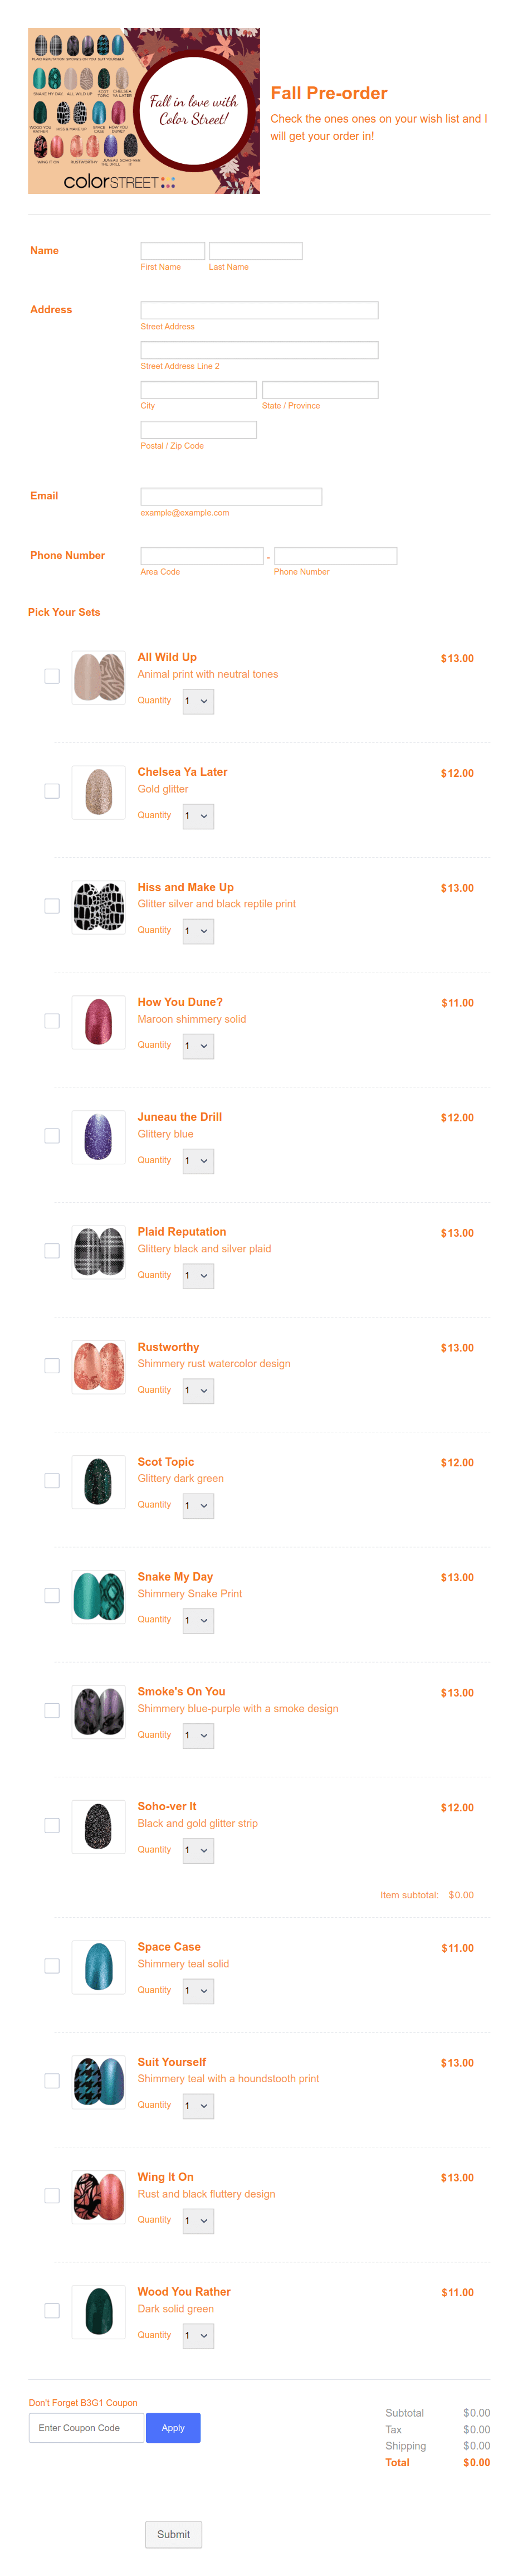Check the box to select All Wild Up
Image resolution: width=518 pixels, height=2576 pixels.
click(x=51, y=676)
